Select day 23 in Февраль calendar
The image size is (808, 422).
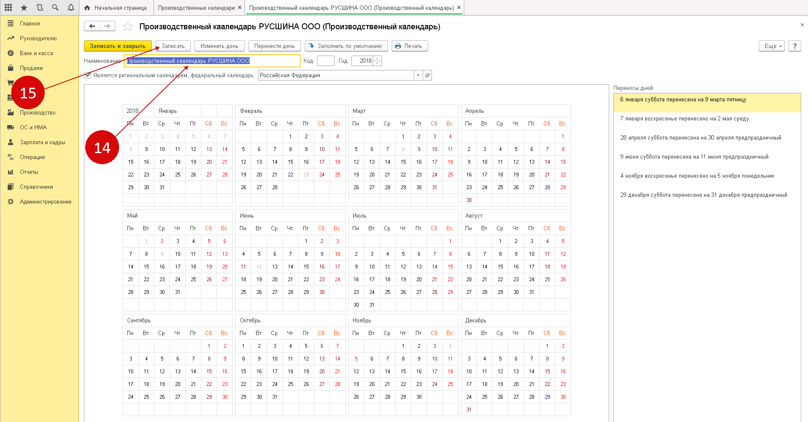pos(306,175)
